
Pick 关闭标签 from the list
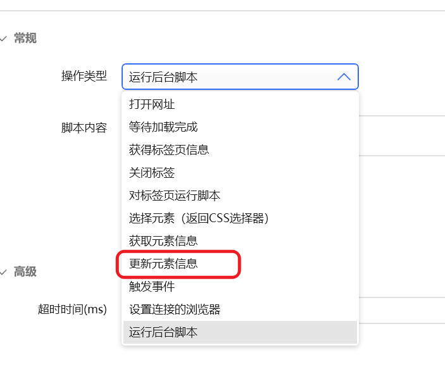pos(152,172)
